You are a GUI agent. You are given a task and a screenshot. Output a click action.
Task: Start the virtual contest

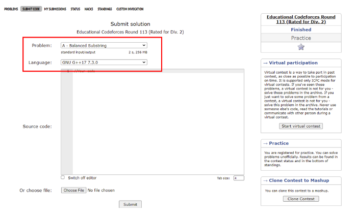click(301, 126)
